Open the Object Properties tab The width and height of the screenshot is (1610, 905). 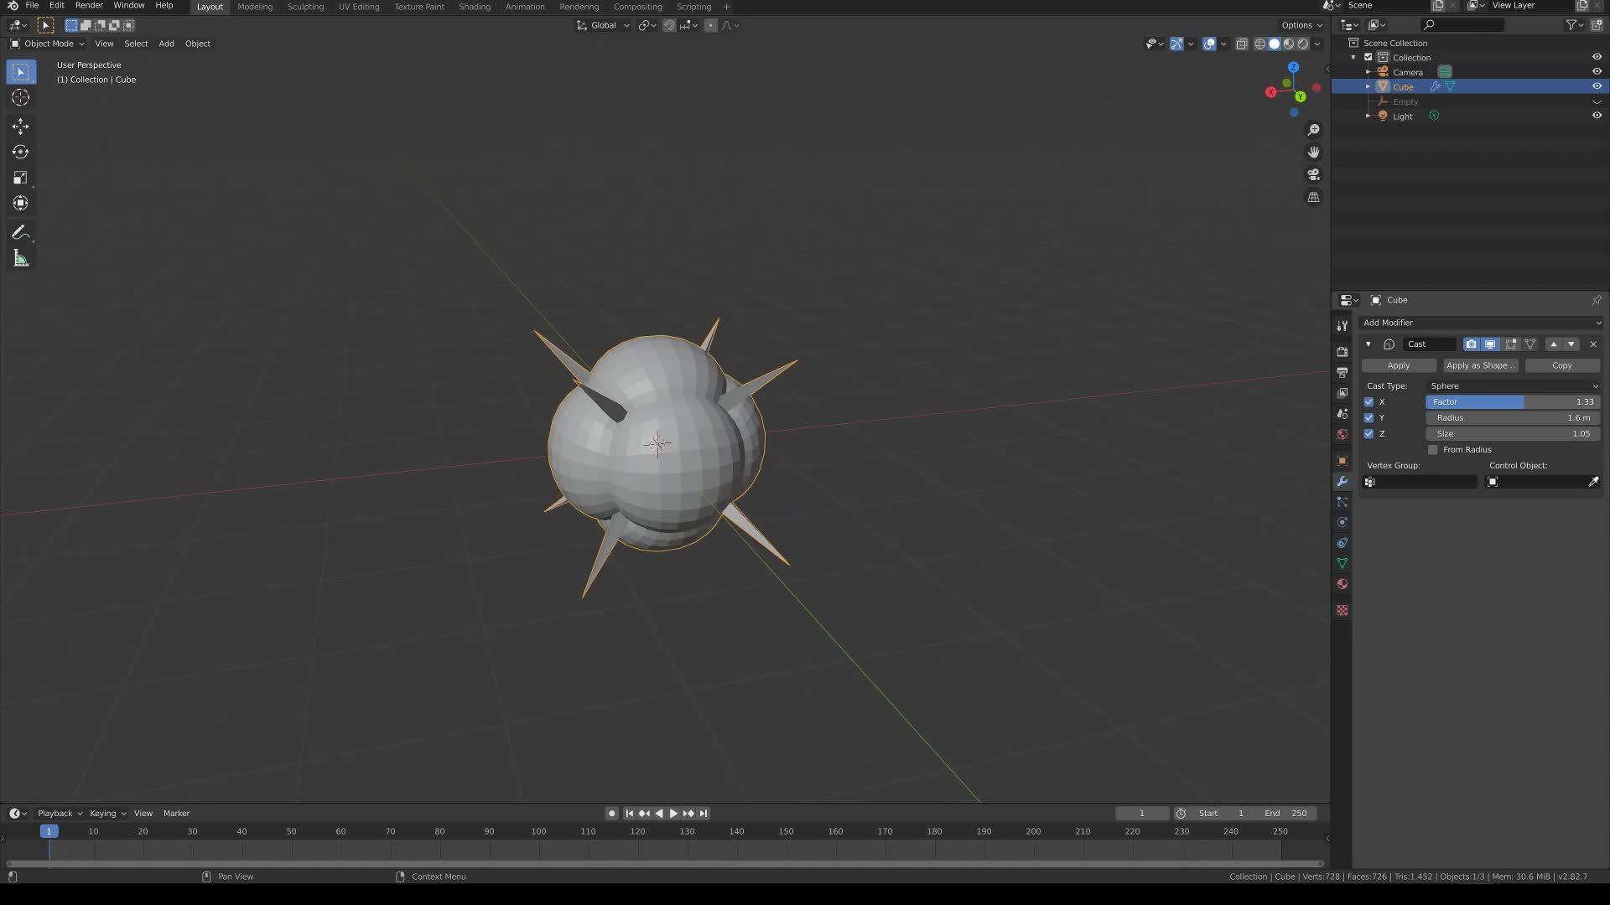click(1342, 460)
